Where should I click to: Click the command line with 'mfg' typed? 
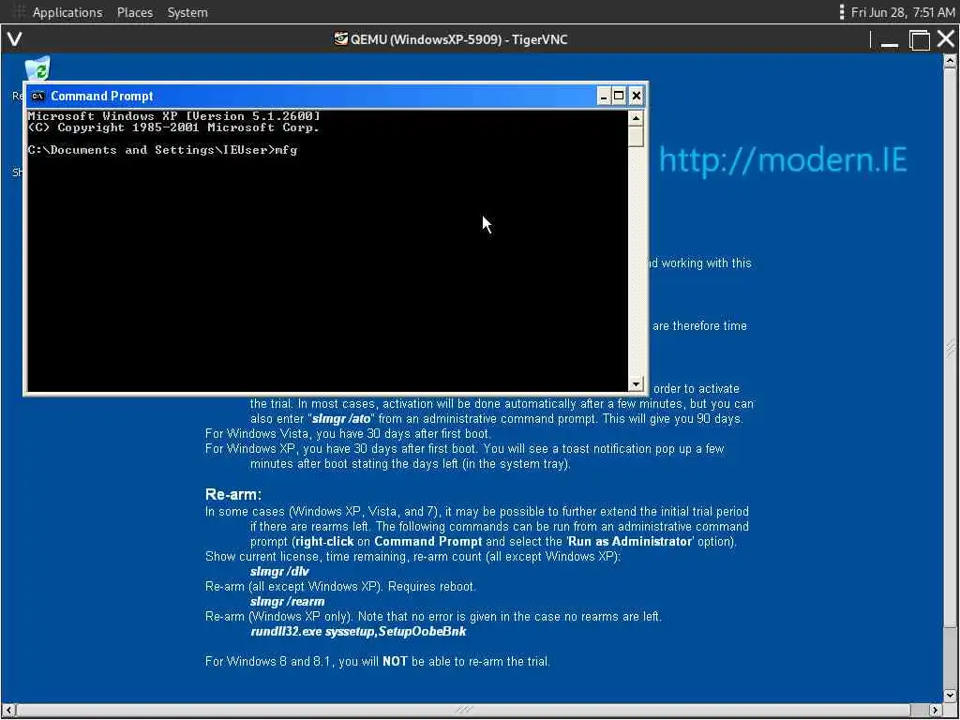click(163, 150)
